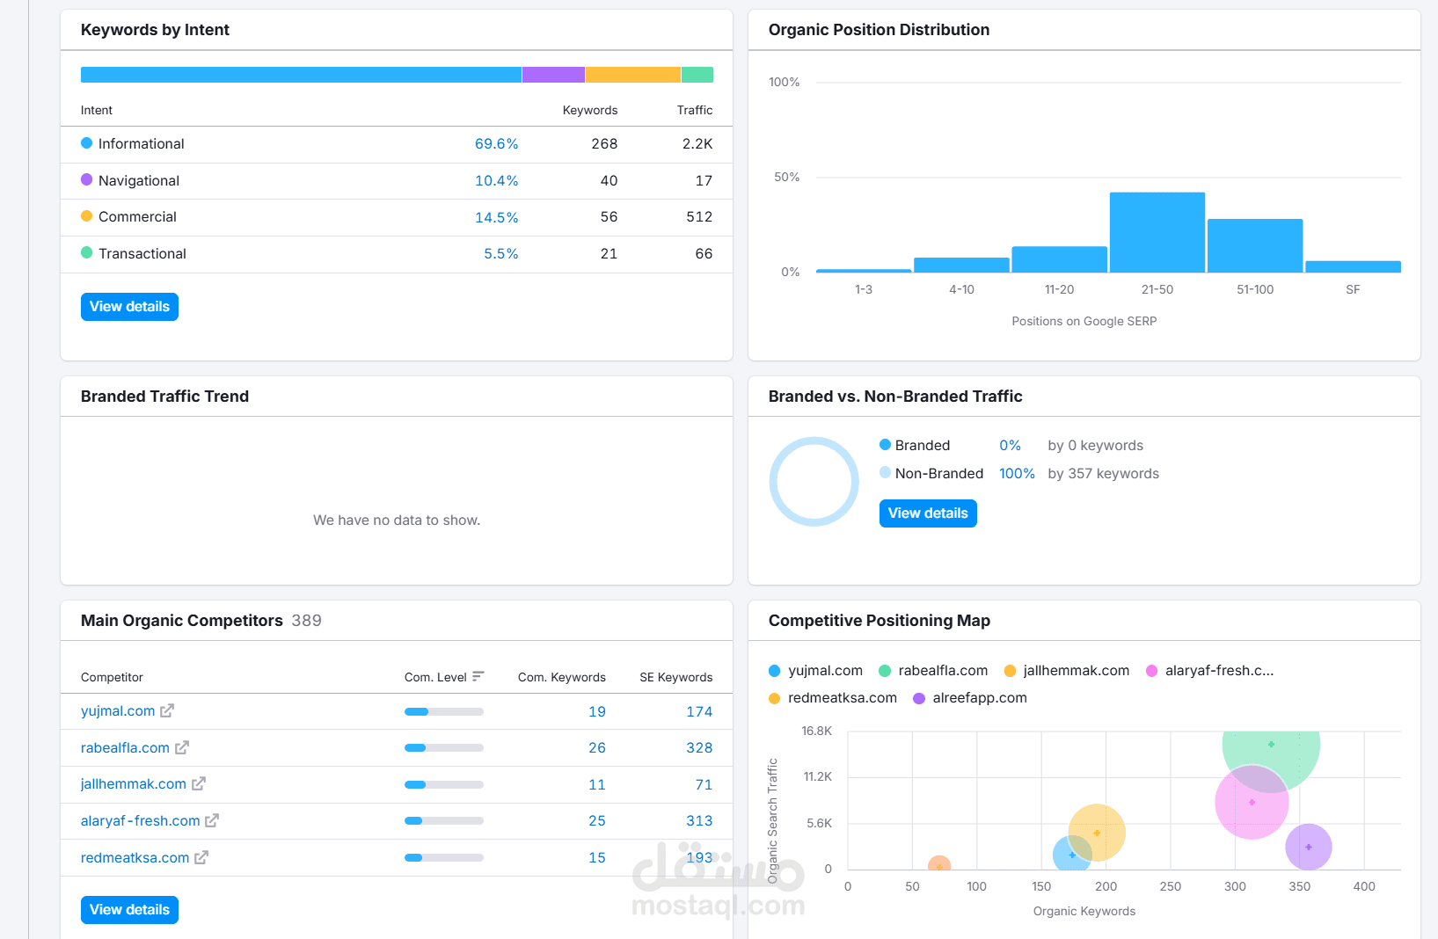This screenshot has height=939, width=1438.
Task: Sort by Com. Level column icon
Action: [x=478, y=676]
